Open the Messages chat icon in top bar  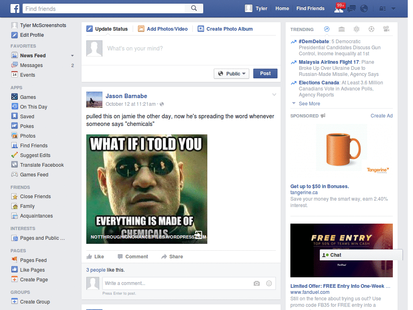[x=351, y=8]
